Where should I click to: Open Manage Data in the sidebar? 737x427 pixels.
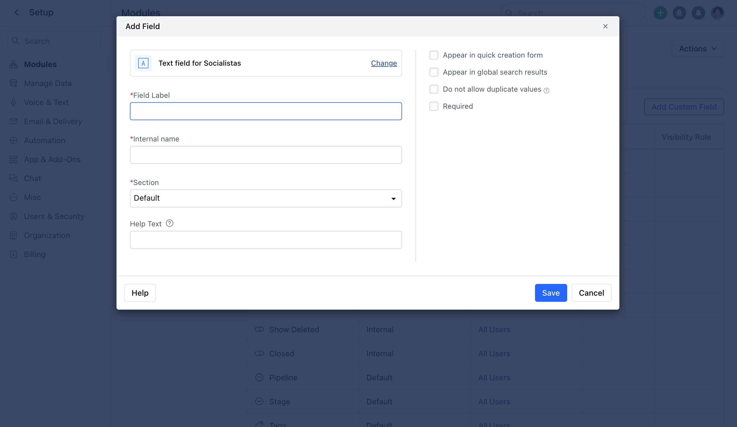[x=48, y=83]
